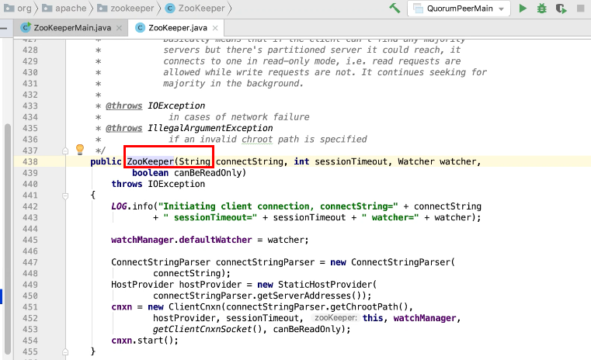591x360 pixels.
Task: Click the gray Stop square icon
Action: pyautogui.click(x=580, y=9)
